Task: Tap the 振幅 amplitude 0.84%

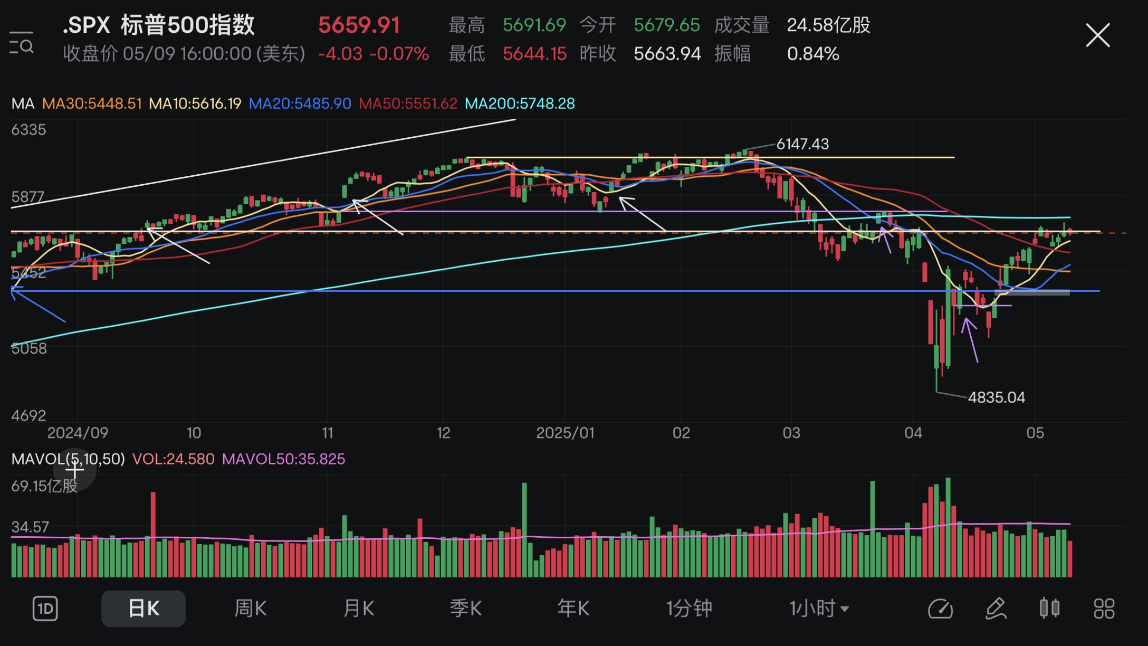Action: coord(813,54)
